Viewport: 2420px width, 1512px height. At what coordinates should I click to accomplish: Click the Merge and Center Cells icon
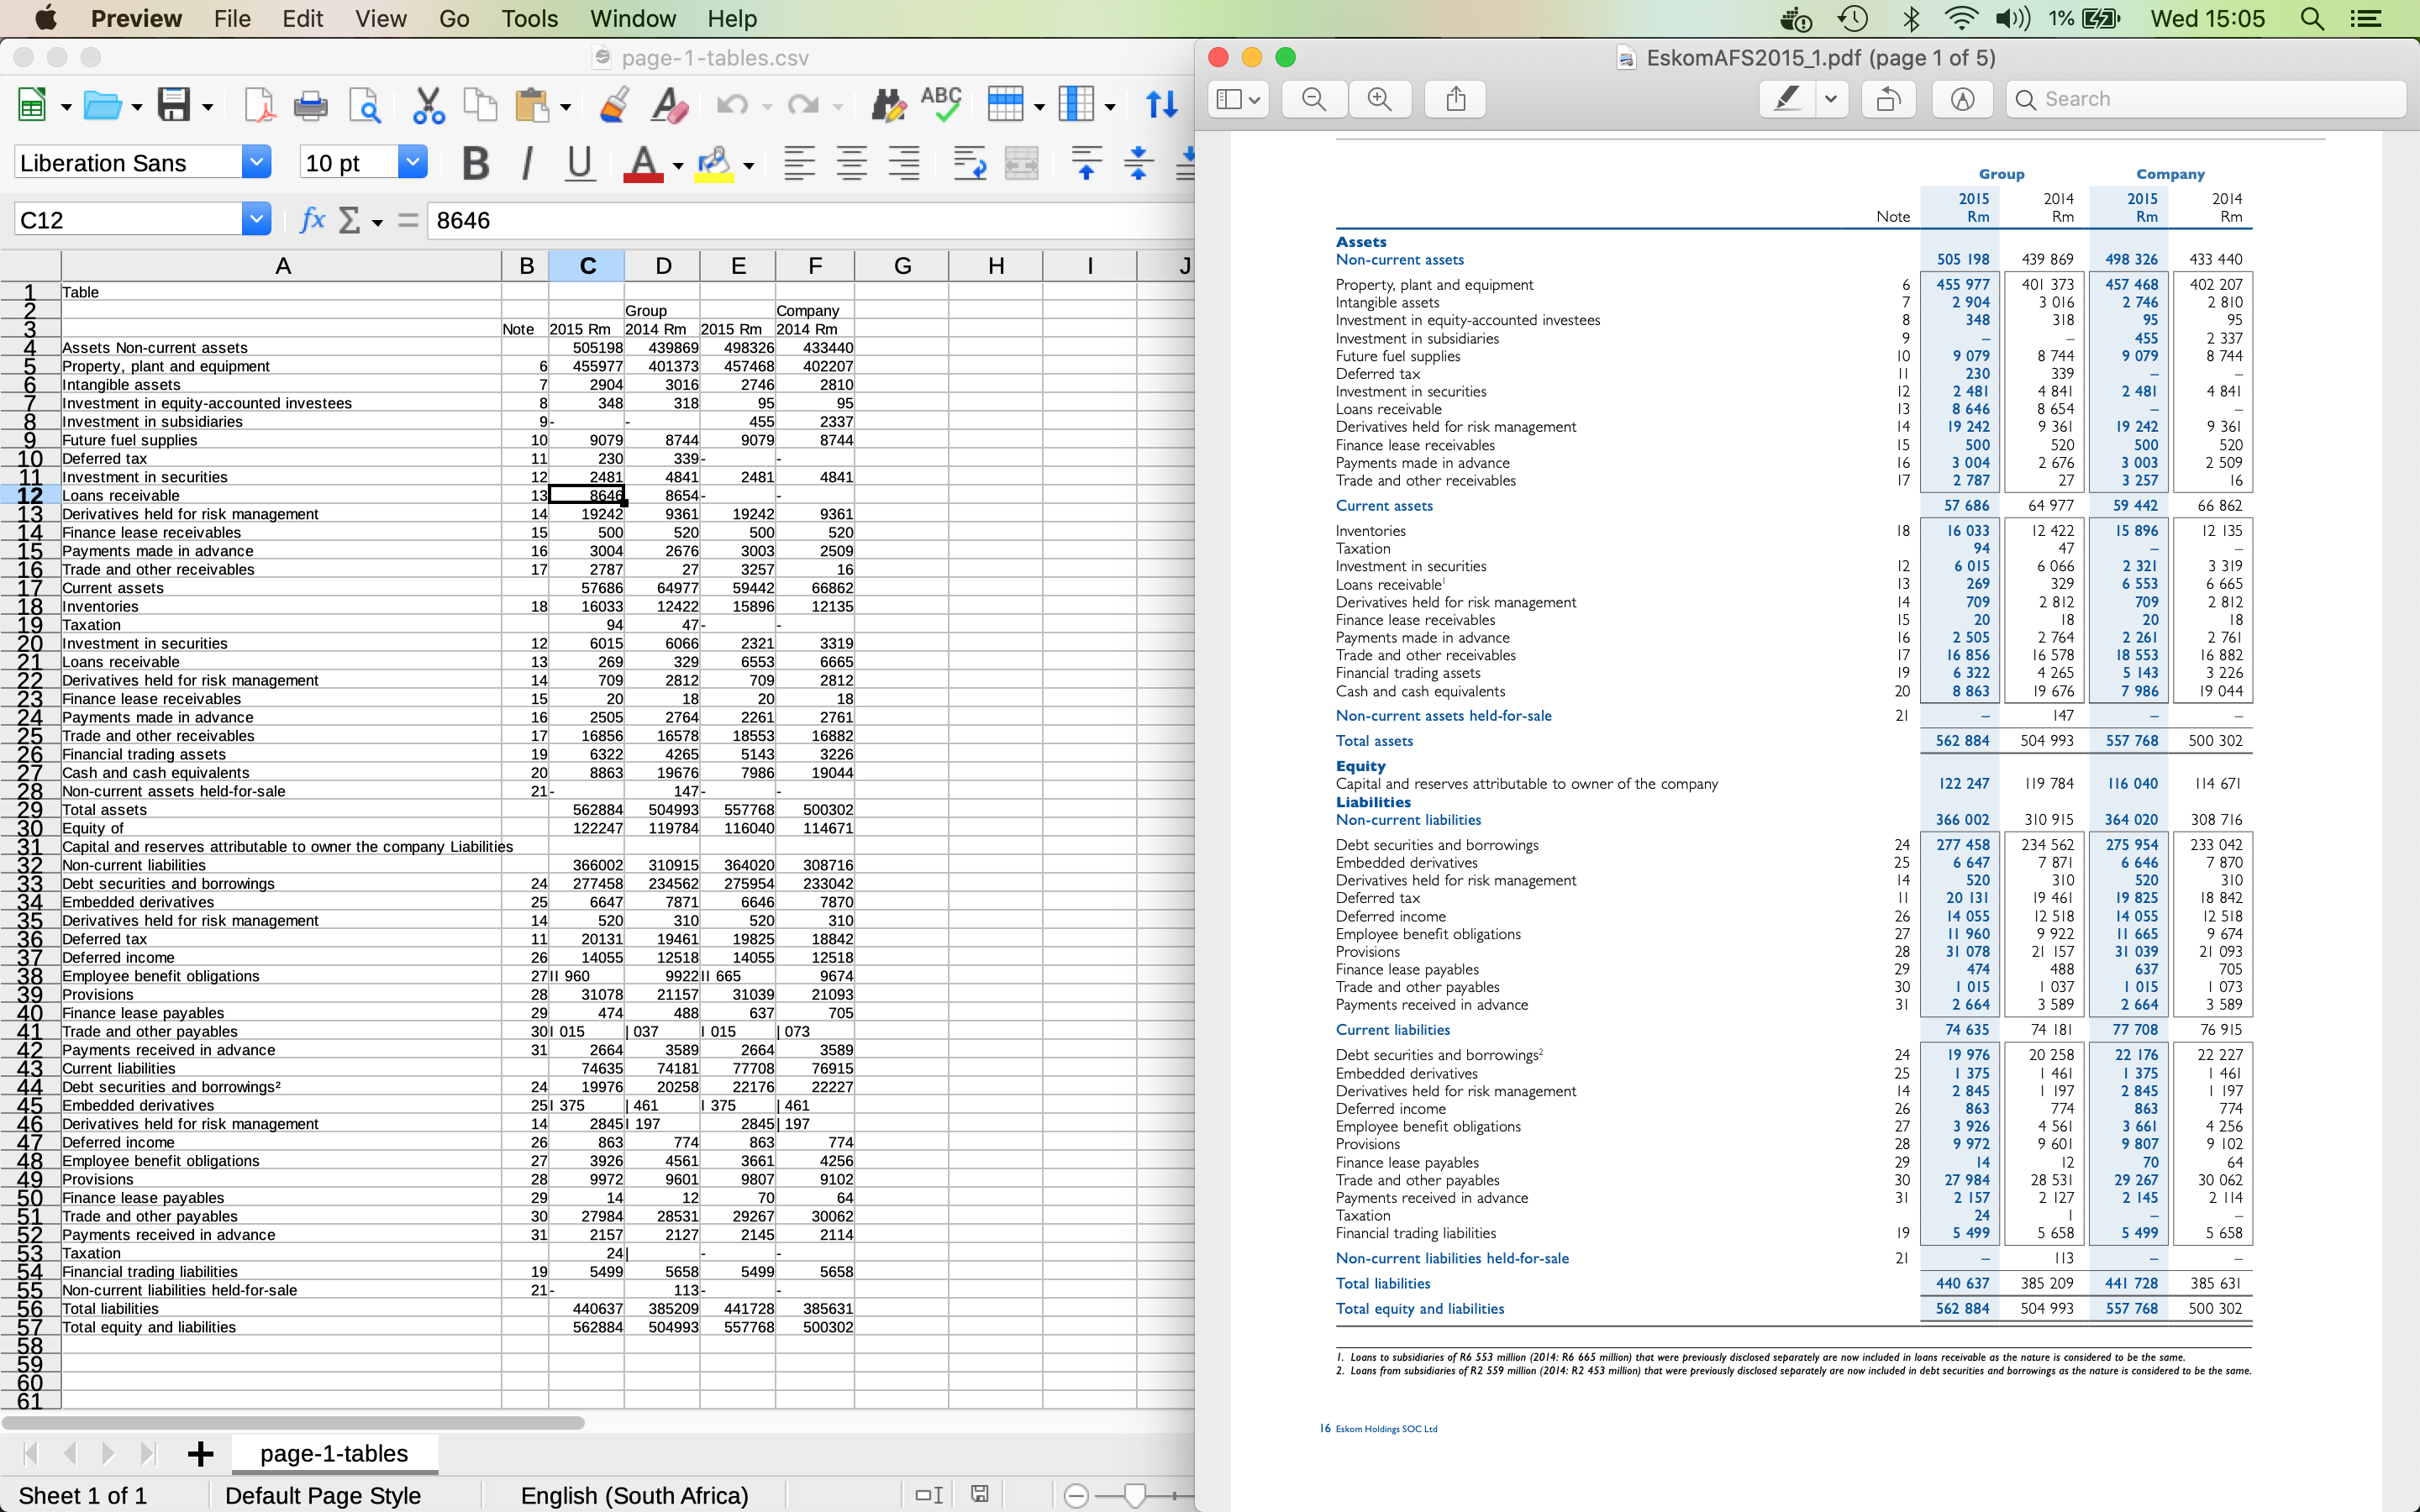(1021, 163)
